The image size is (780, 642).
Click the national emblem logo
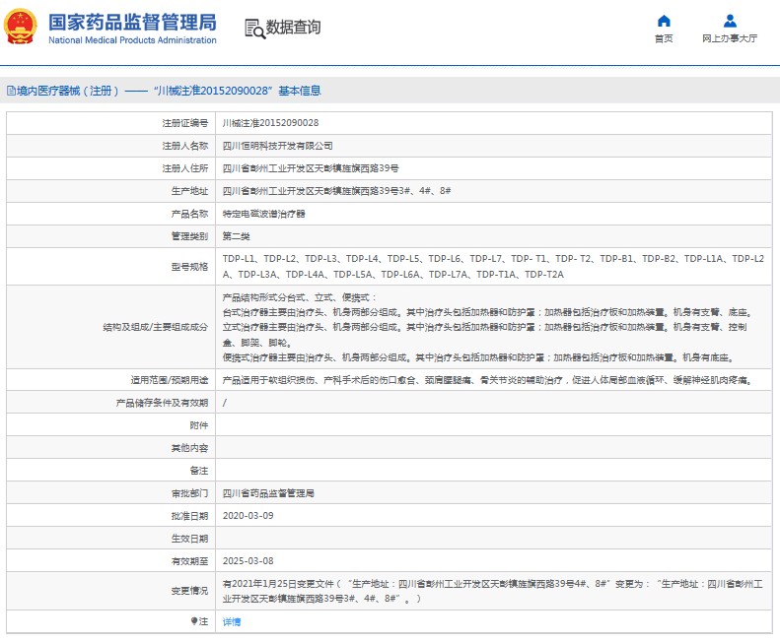point(21,27)
